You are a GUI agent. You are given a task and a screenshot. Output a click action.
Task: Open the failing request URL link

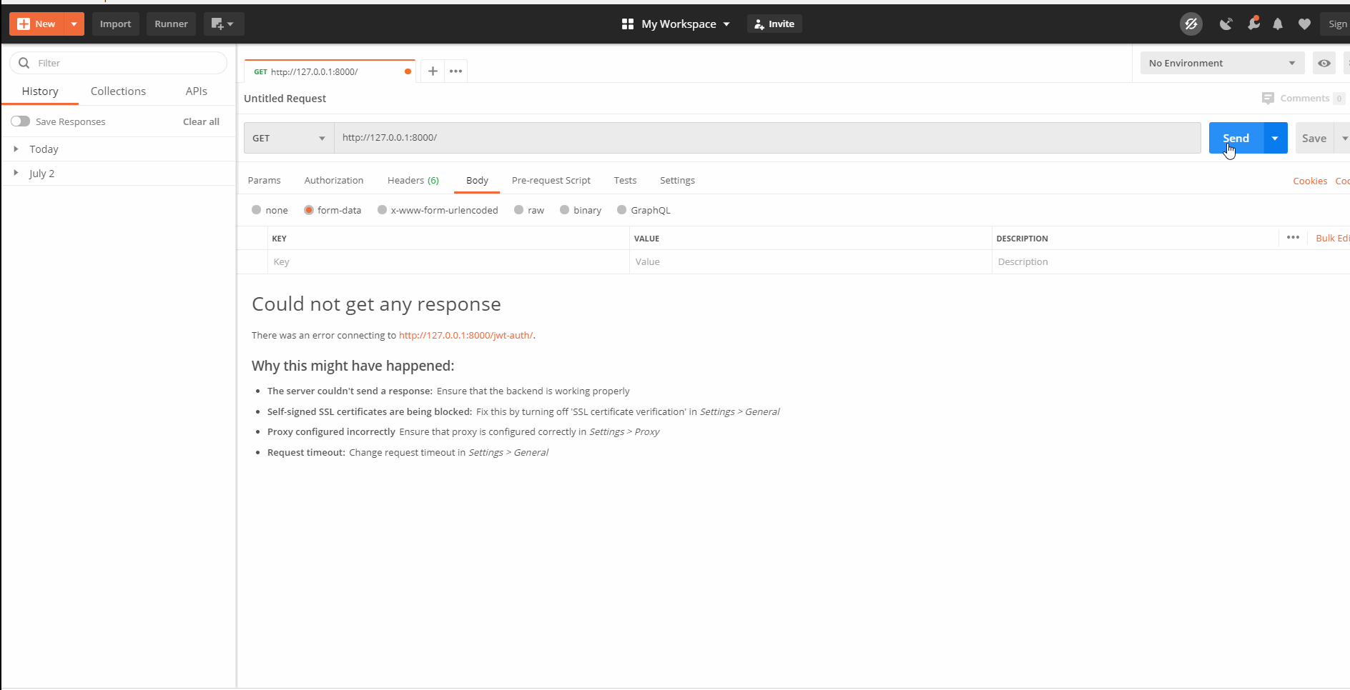point(465,335)
